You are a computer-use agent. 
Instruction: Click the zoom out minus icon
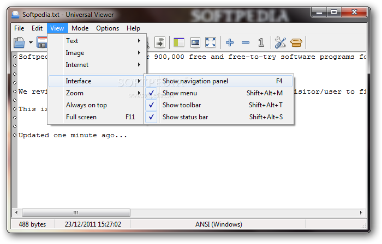click(x=246, y=43)
